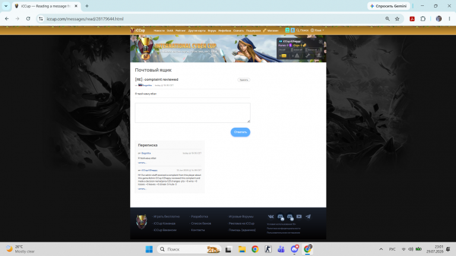Open the Другие карты menu item
Screen dimensions: 456x256
click(x=197, y=30)
